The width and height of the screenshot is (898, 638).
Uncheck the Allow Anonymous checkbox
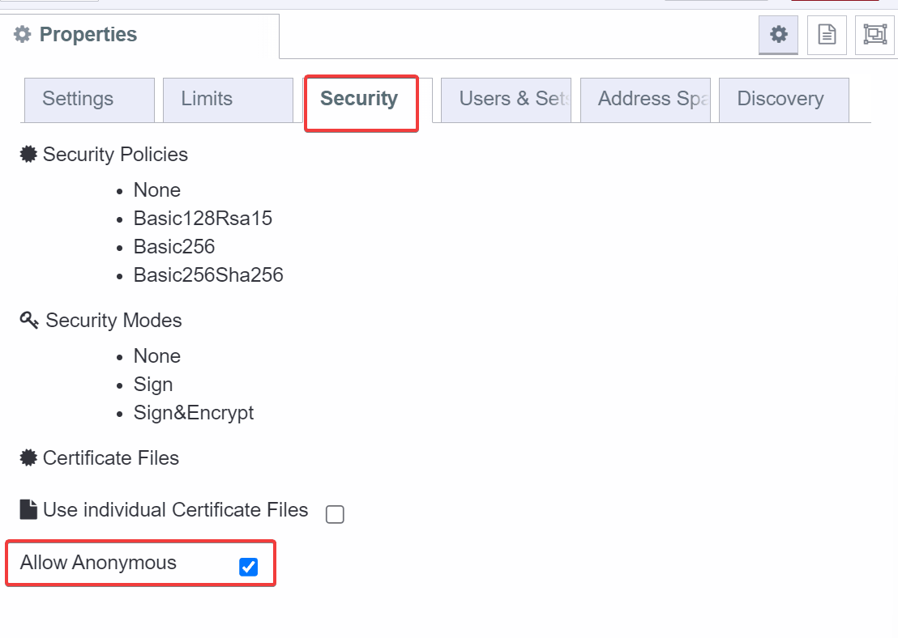click(248, 566)
